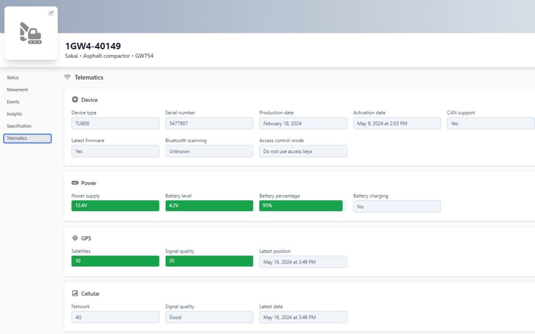
Task: Click the Access control mode field
Action: point(303,151)
